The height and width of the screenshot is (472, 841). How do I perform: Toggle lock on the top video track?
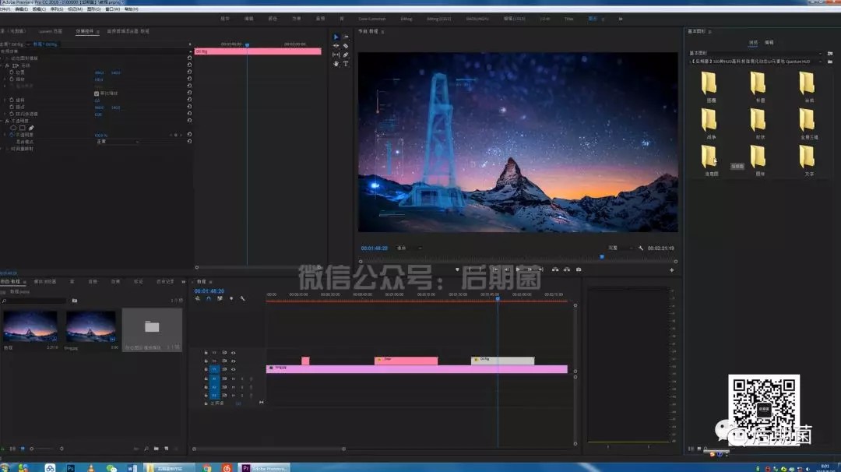pyautogui.click(x=206, y=353)
